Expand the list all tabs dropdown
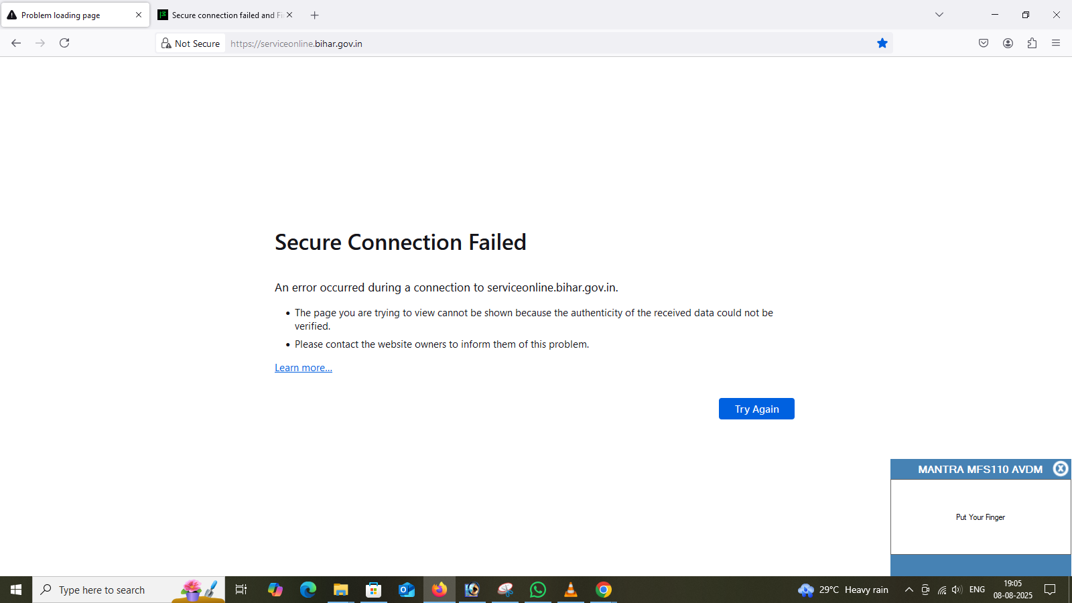 click(939, 15)
